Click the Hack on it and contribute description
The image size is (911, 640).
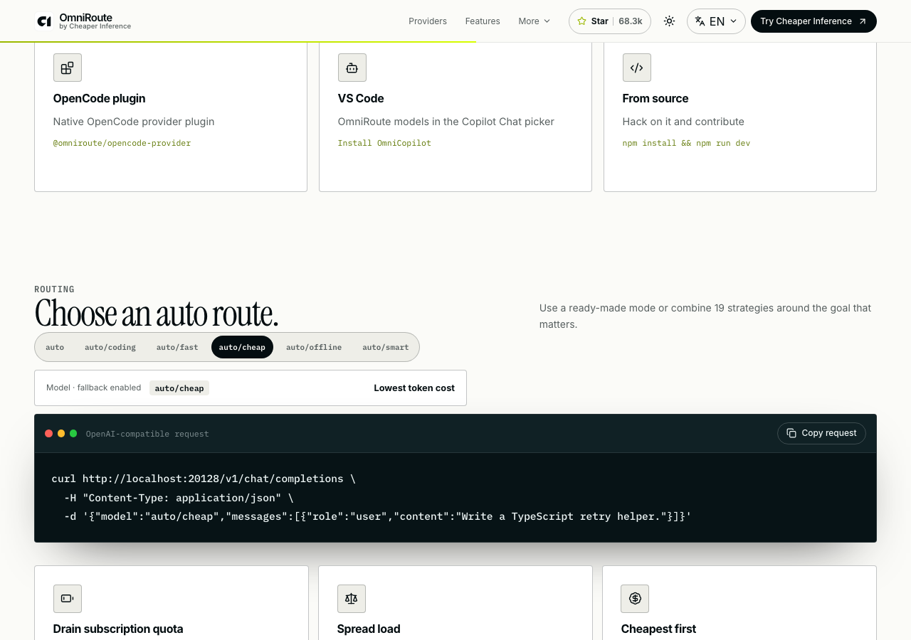[x=683, y=122]
